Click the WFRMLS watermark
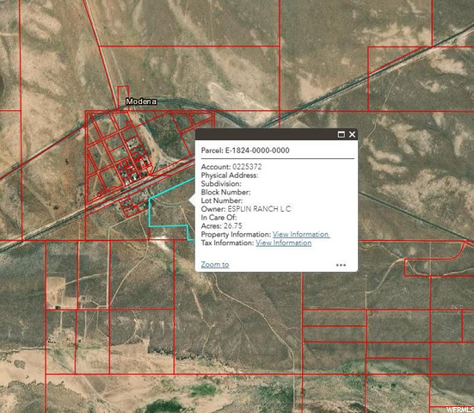Viewport: 474px width, 413px height. pyautogui.click(x=459, y=410)
